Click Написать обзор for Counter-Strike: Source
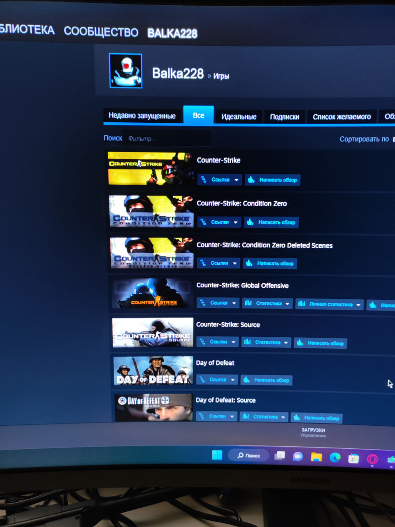Viewport: 395px width, 527px height. pyautogui.click(x=321, y=343)
